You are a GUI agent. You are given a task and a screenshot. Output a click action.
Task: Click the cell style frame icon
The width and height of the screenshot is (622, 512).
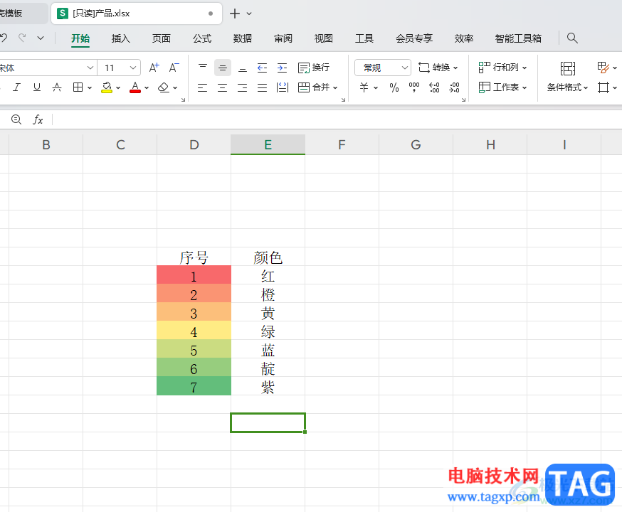pyautogui.click(x=603, y=87)
